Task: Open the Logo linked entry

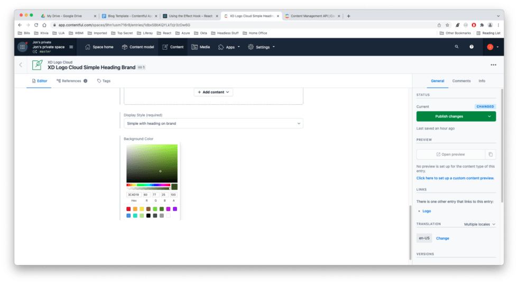Action: 427,211
